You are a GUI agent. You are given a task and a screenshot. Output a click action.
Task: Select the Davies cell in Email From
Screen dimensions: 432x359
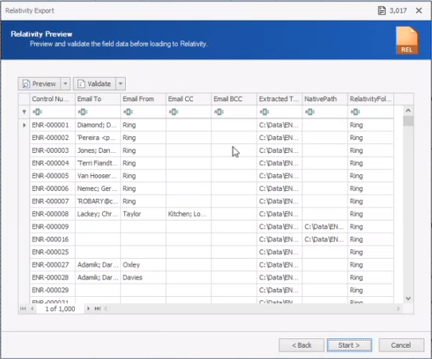(143, 277)
